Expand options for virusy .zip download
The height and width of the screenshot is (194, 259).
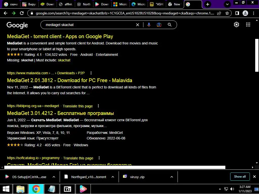[172, 177]
